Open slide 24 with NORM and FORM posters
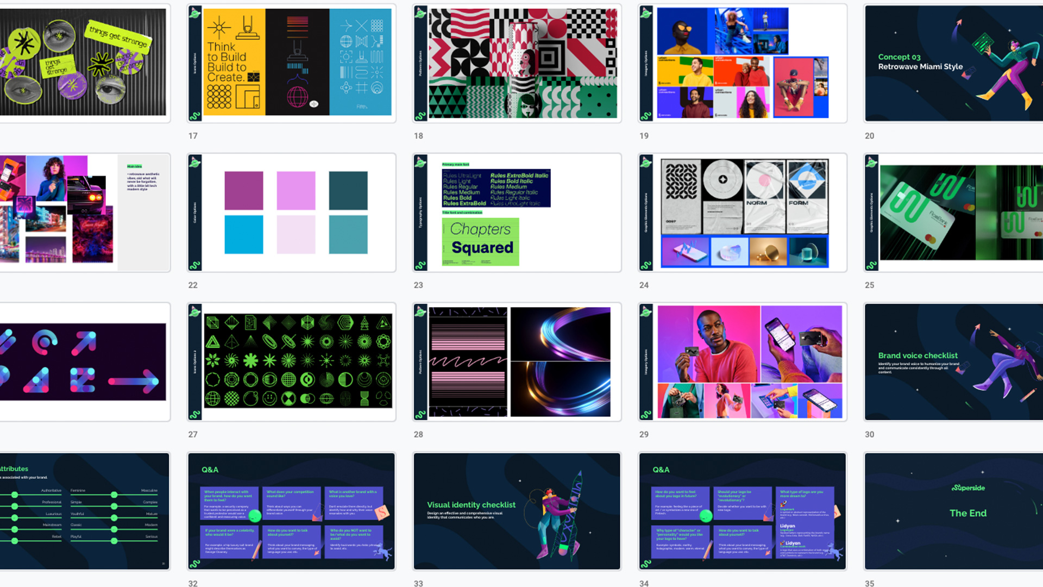Viewport: 1043px width, 587px height. [742, 213]
